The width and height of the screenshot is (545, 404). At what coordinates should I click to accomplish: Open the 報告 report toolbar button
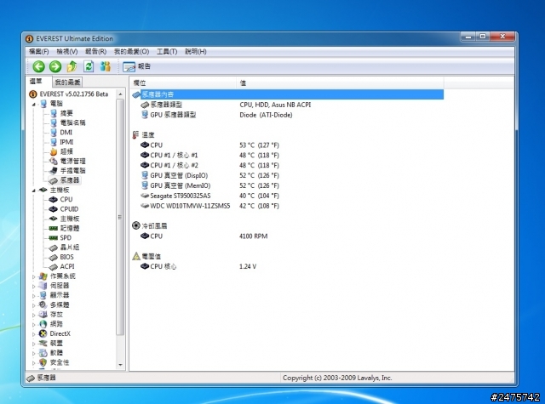(x=136, y=66)
